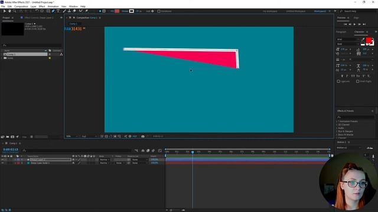Click the All Caps style button
The width and height of the screenshot is (378, 212).
pyautogui.click(x=353, y=76)
